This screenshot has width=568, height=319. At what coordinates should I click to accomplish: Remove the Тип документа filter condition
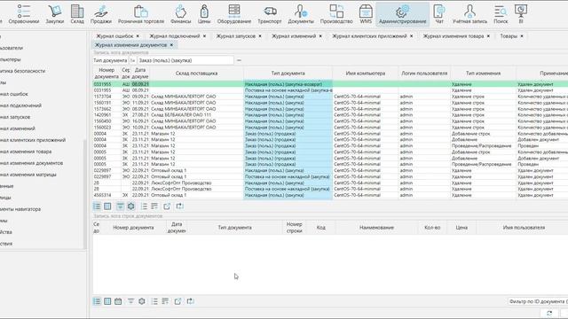[239, 60]
